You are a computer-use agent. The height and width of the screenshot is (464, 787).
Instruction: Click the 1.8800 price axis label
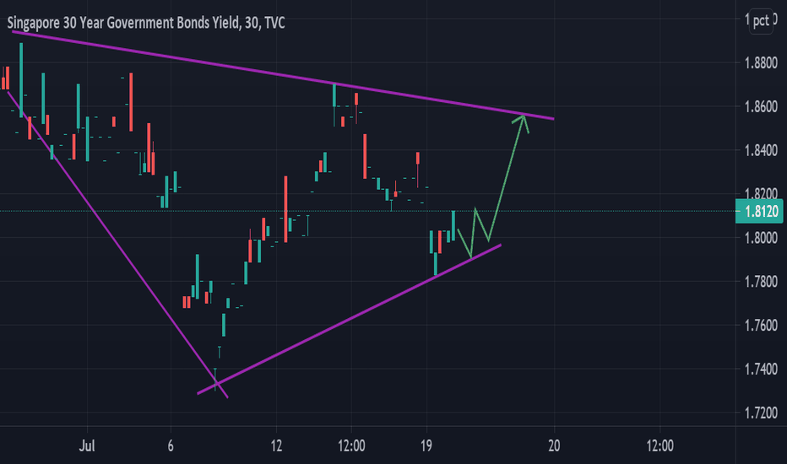[761, 63]
